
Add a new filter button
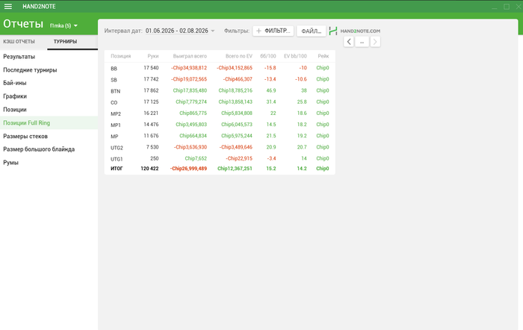point(273,31)
